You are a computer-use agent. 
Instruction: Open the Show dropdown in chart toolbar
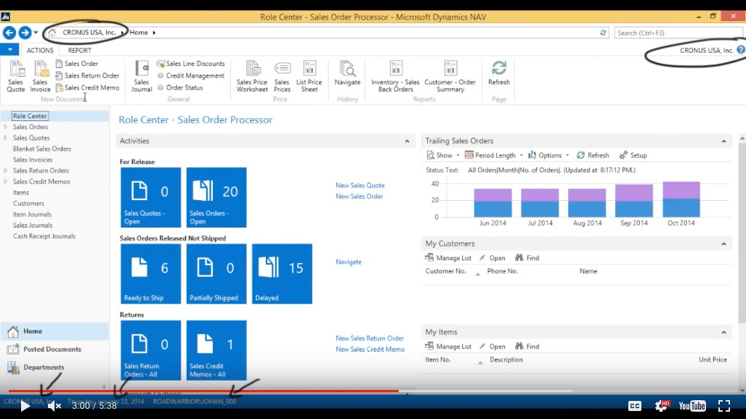(x=443, y=155)
